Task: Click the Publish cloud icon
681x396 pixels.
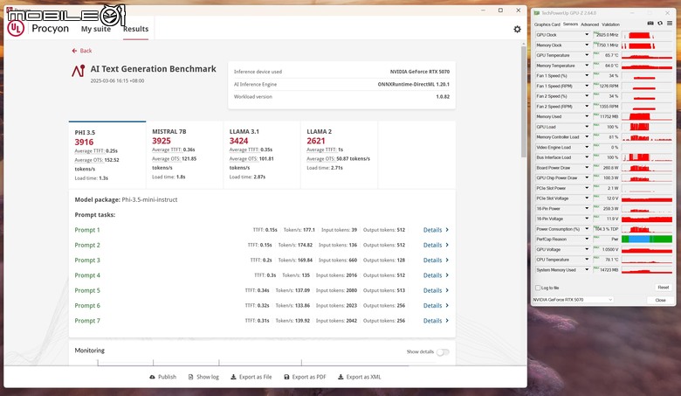Action: click(152, 377)
